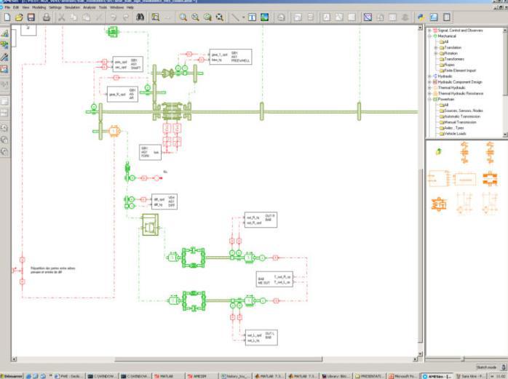The image size is (508, 379).
Task: Expand the Hydraulic library category
Action: point(429,76)
